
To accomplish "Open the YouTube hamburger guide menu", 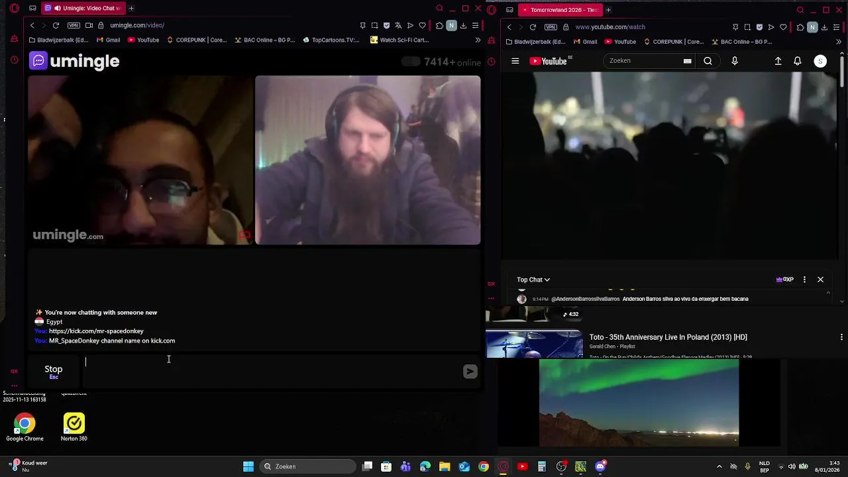I will tap(515, 61).
